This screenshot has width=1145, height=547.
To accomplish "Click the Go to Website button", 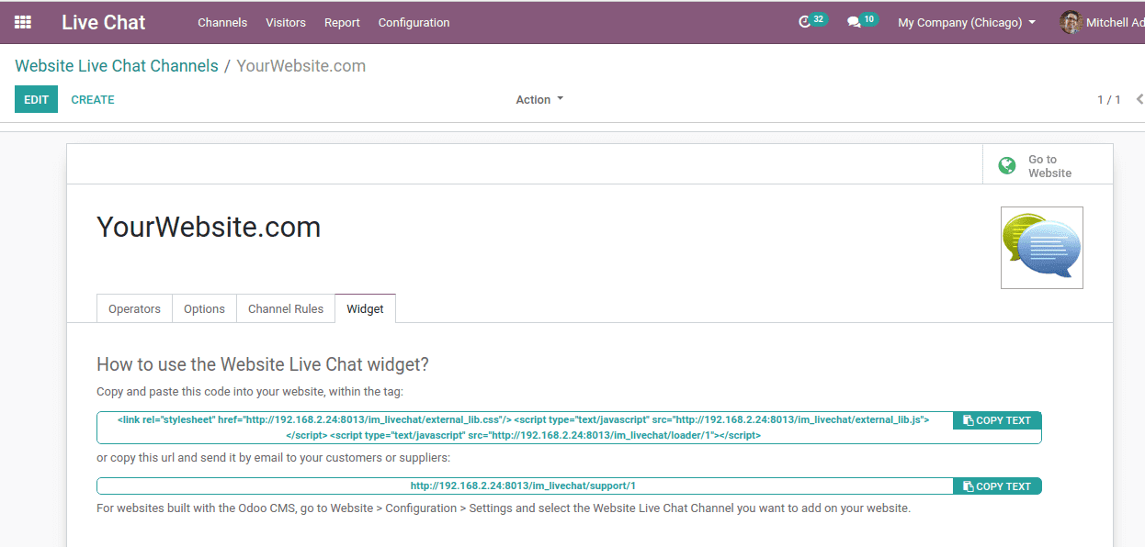I will 1048,165.
